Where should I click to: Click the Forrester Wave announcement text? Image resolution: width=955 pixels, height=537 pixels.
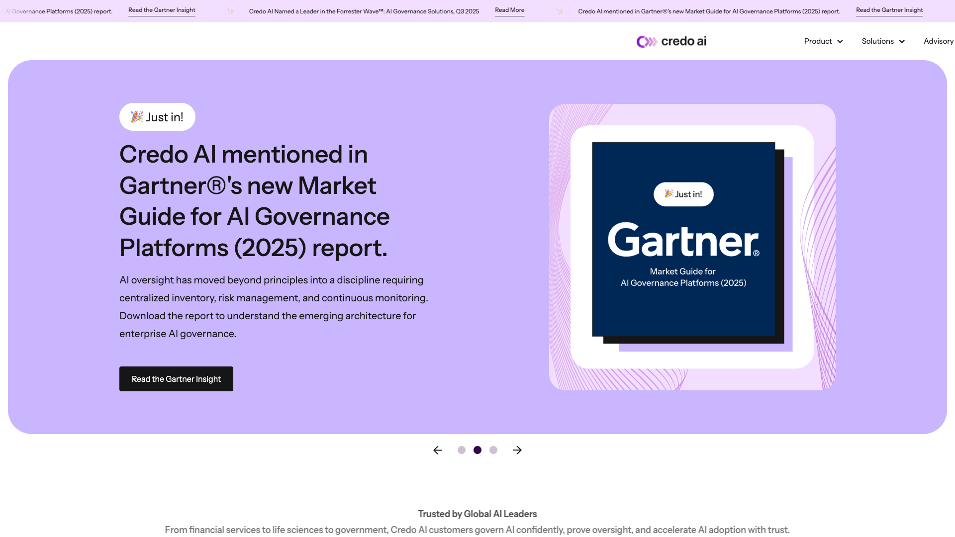(364, 11)
